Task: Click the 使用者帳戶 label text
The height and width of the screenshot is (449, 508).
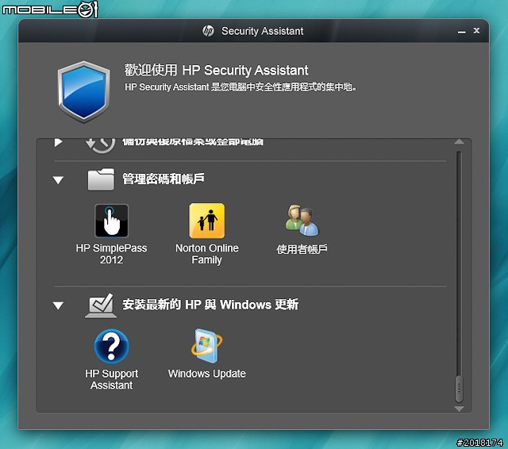Action: (x=302, y=249)
